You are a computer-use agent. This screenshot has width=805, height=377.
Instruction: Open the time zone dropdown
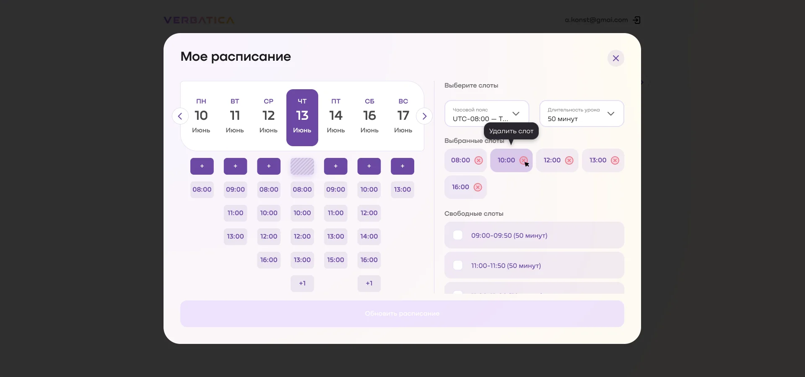click(487, 114)
